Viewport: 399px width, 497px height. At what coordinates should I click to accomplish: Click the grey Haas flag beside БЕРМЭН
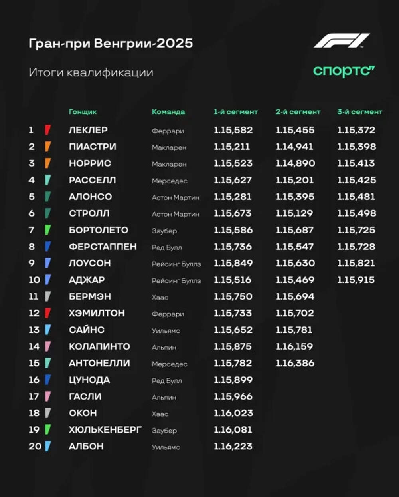click(x=47, y=296)
